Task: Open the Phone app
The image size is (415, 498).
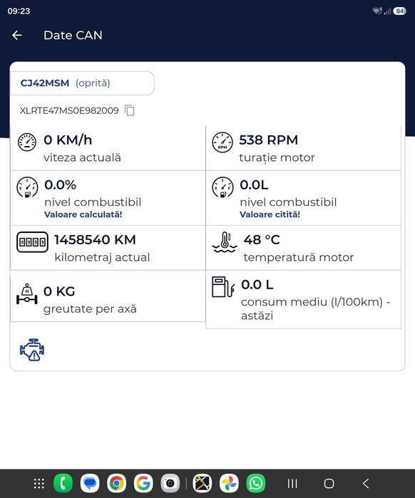Action: (63, 484)
